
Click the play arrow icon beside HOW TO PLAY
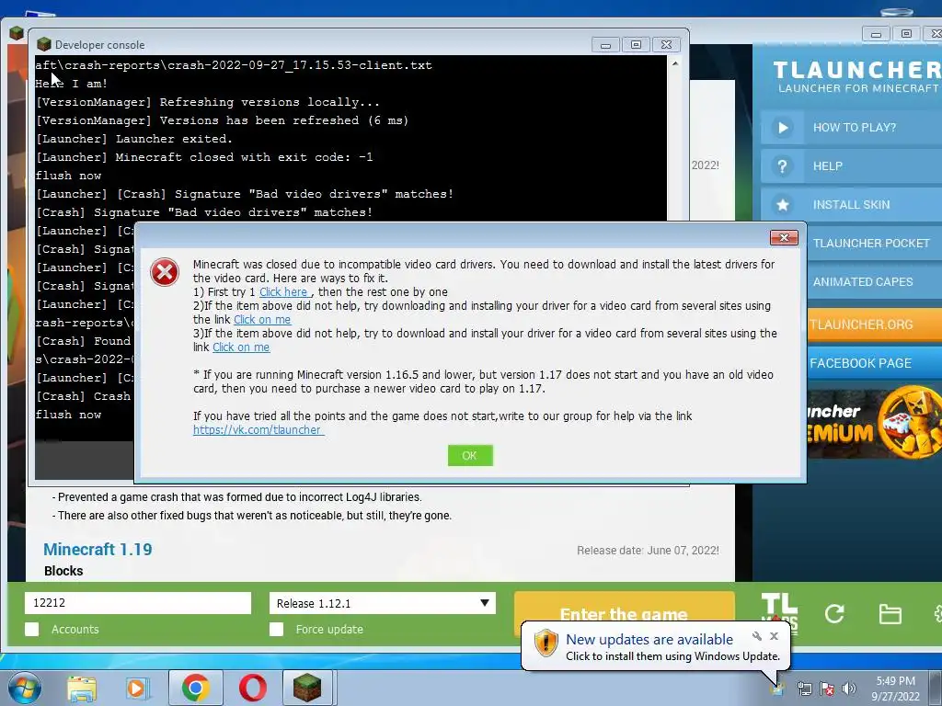pyautogui.click(x=782, y=127)
